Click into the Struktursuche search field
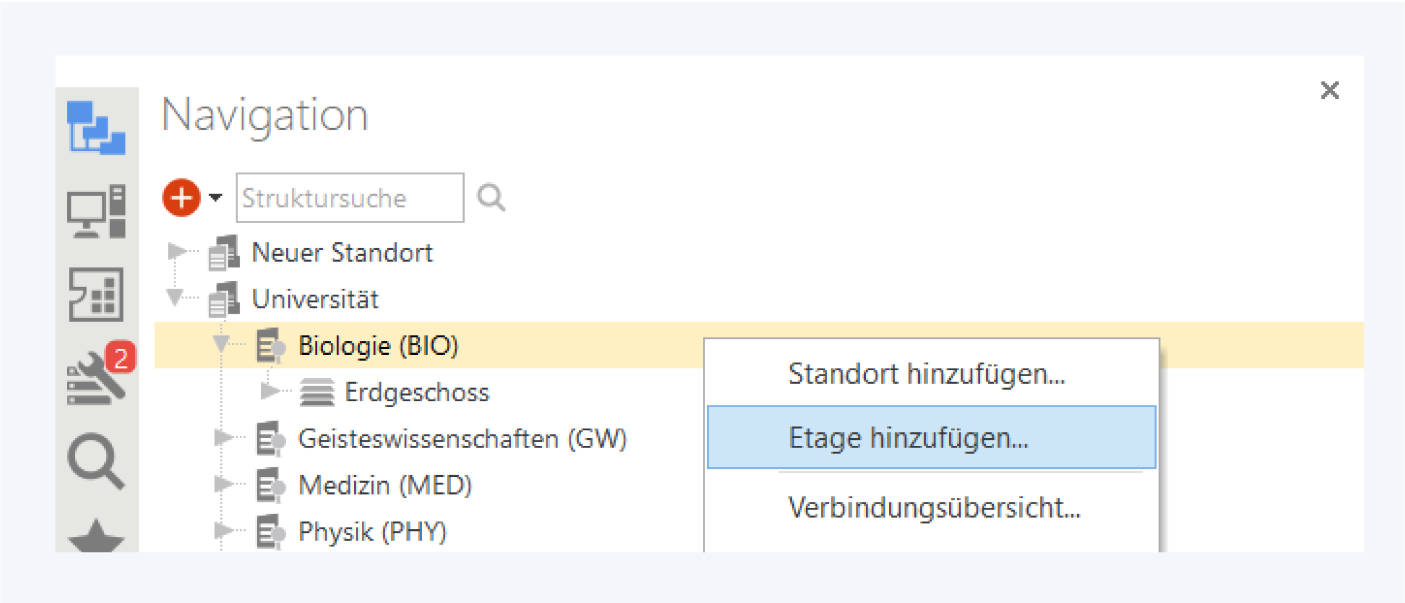The width and height of the screenshot is (1405, 603). click(350, 198)
